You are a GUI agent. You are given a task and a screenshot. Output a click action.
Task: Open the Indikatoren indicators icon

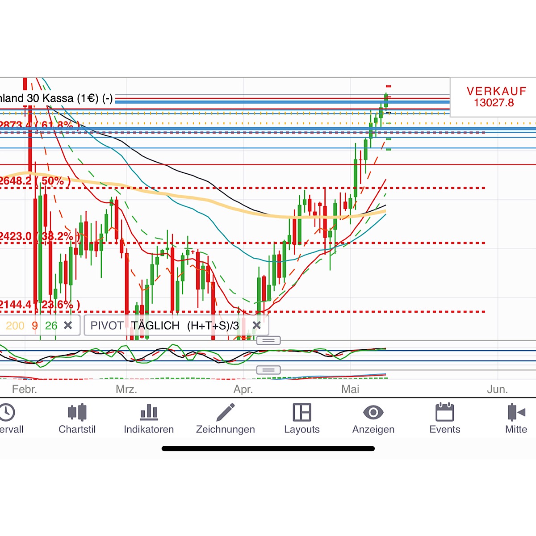pos(148,412)
